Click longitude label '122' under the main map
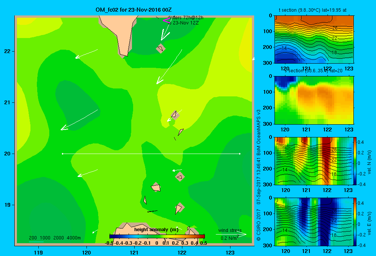The width and height of the screenshot is (376, 256). point(182,252)
